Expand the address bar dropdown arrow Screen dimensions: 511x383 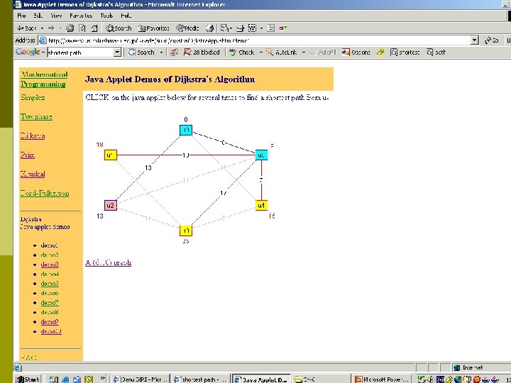pyautogui.click(x=475, y=40)
